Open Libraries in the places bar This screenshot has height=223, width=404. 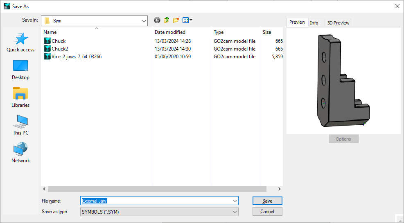tap(20, 98)
